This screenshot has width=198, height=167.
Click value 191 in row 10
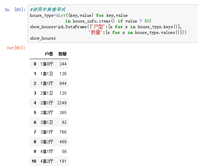tap(63, 161)
